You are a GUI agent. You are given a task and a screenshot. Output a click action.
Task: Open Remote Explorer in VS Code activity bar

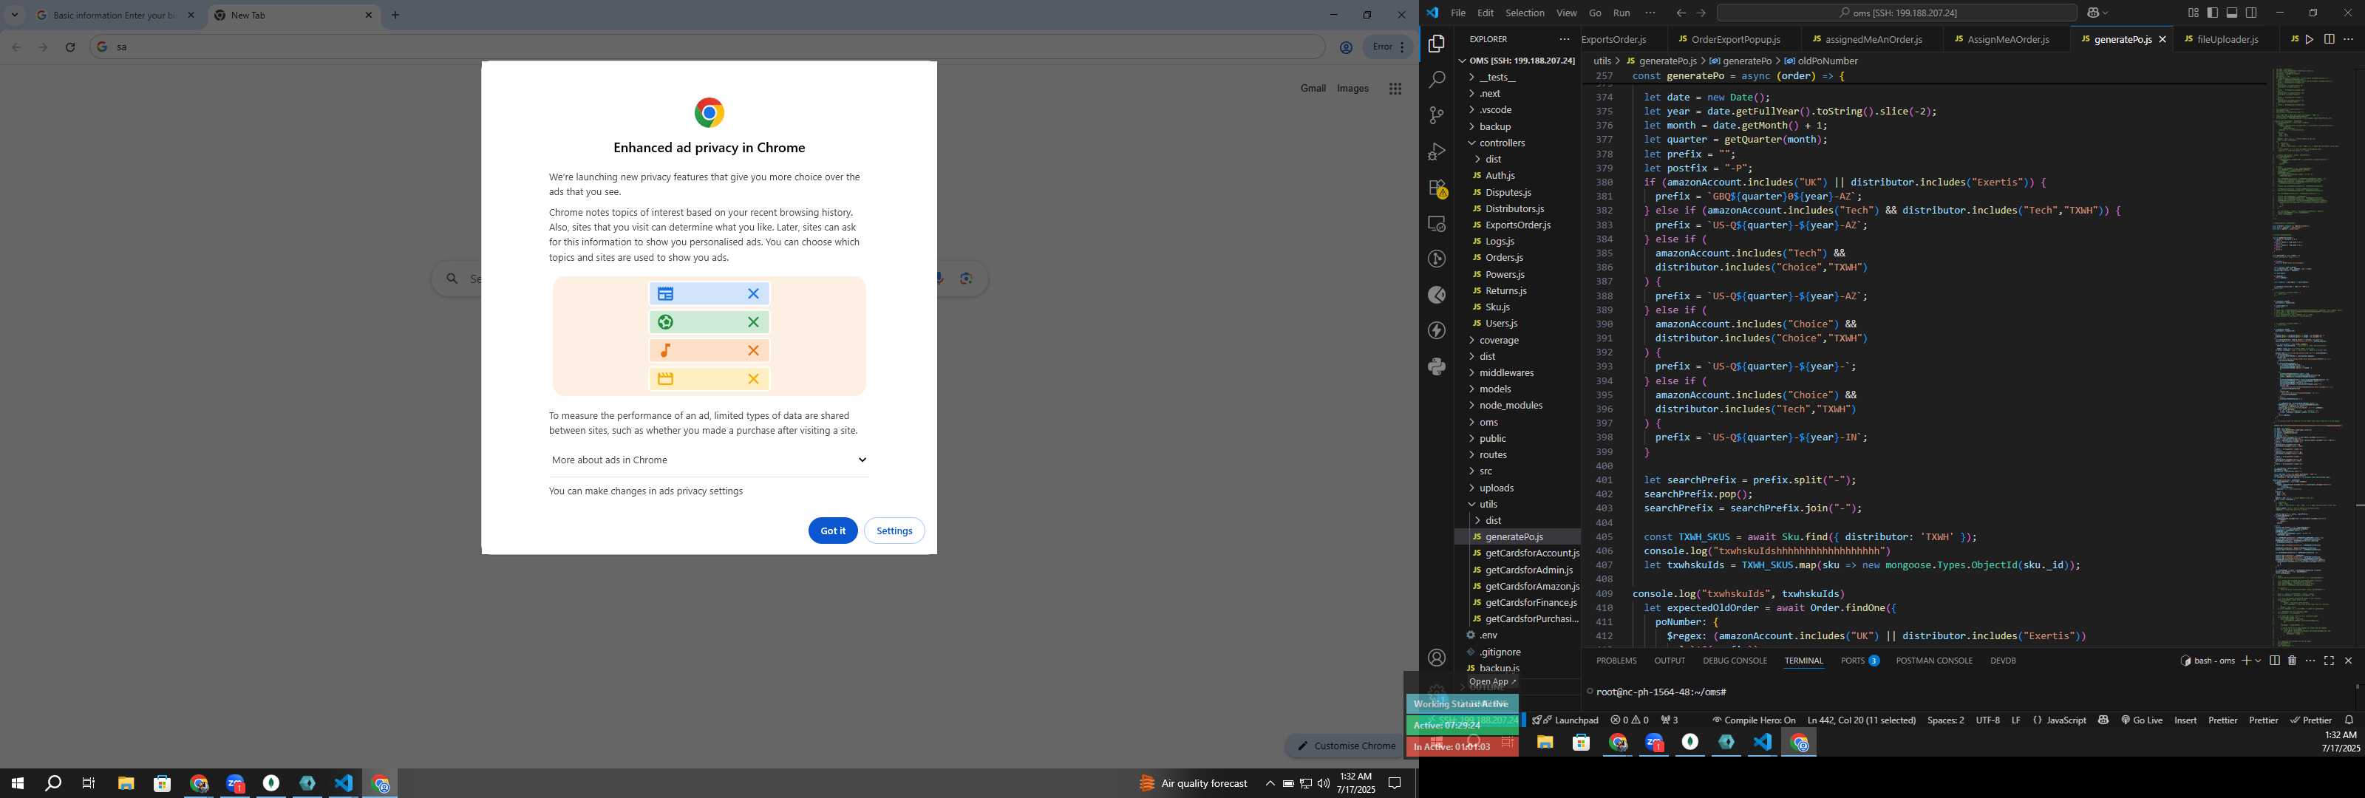(1437, 223)
